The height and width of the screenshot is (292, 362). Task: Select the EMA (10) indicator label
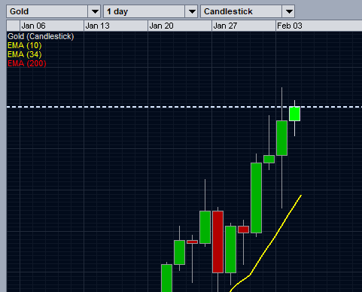(25, 46)
